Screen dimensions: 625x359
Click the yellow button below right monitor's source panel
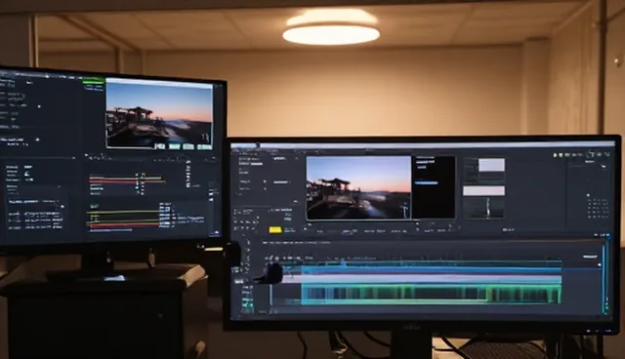click(x=275, y=229)
